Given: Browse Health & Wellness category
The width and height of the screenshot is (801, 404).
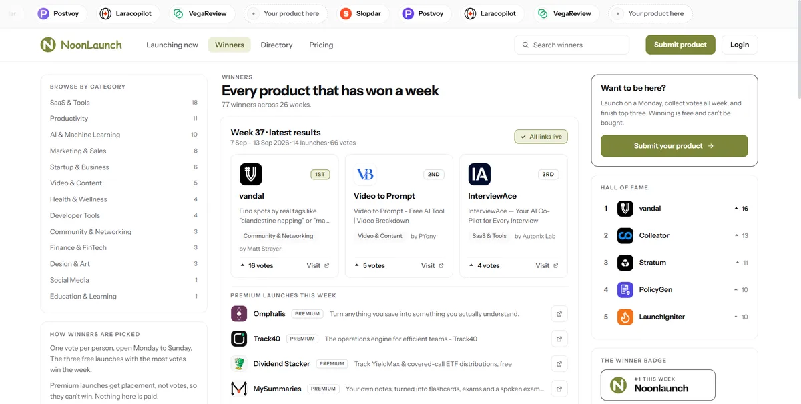Looking at the screenshot, I should (x=123, y=199).
